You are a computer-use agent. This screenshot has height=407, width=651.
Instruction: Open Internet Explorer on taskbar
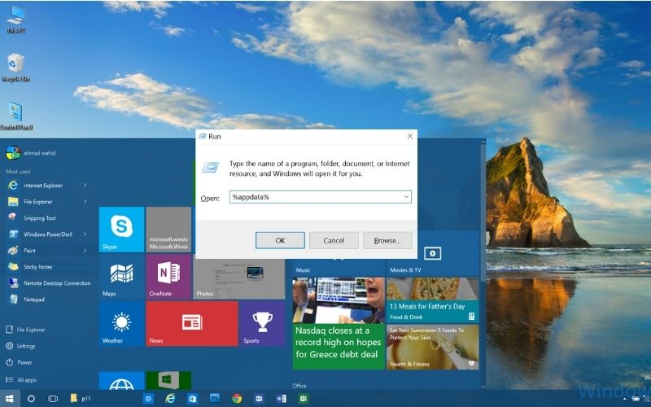[x=170, y=399]
